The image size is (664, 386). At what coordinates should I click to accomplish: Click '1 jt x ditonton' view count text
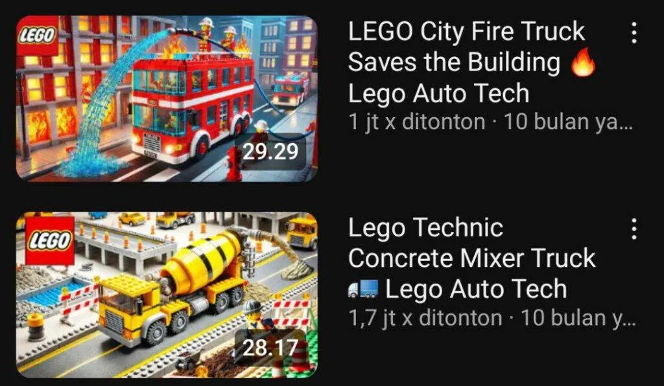pyautogui.click(x=416, y=122)
